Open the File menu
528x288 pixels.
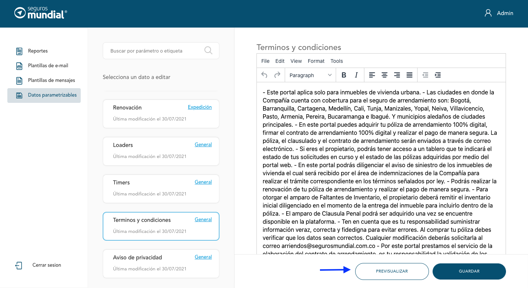pos(265,61)
